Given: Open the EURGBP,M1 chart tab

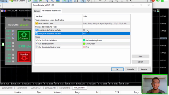Looking at the screenshot, I should (x=36, y=88).
